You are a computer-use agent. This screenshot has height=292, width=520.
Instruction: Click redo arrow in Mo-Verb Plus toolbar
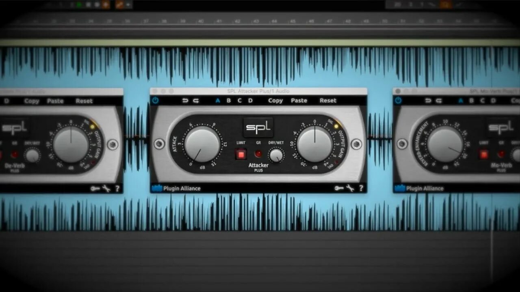439,101
